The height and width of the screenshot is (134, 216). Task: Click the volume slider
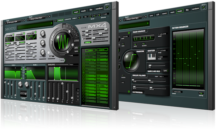(x=100, y=30)
